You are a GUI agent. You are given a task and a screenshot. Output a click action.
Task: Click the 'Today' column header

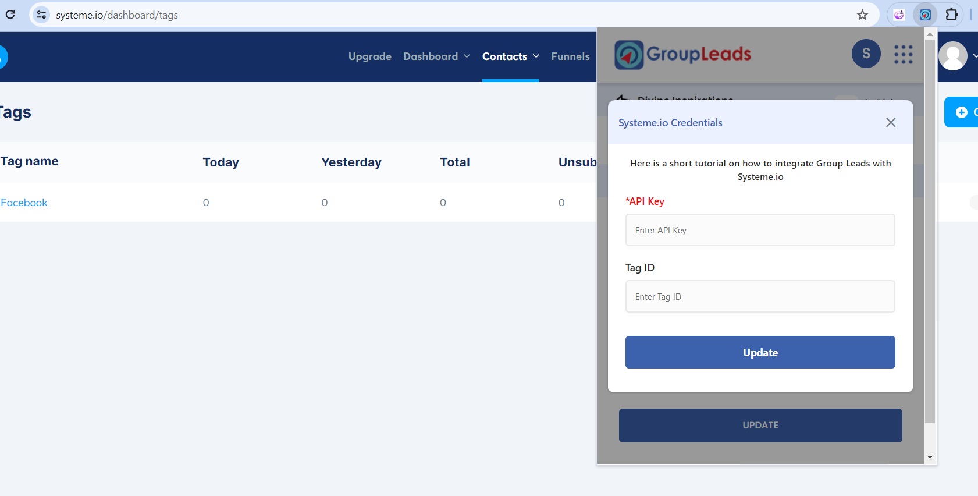pyautogui.click(x=221, y=162)
